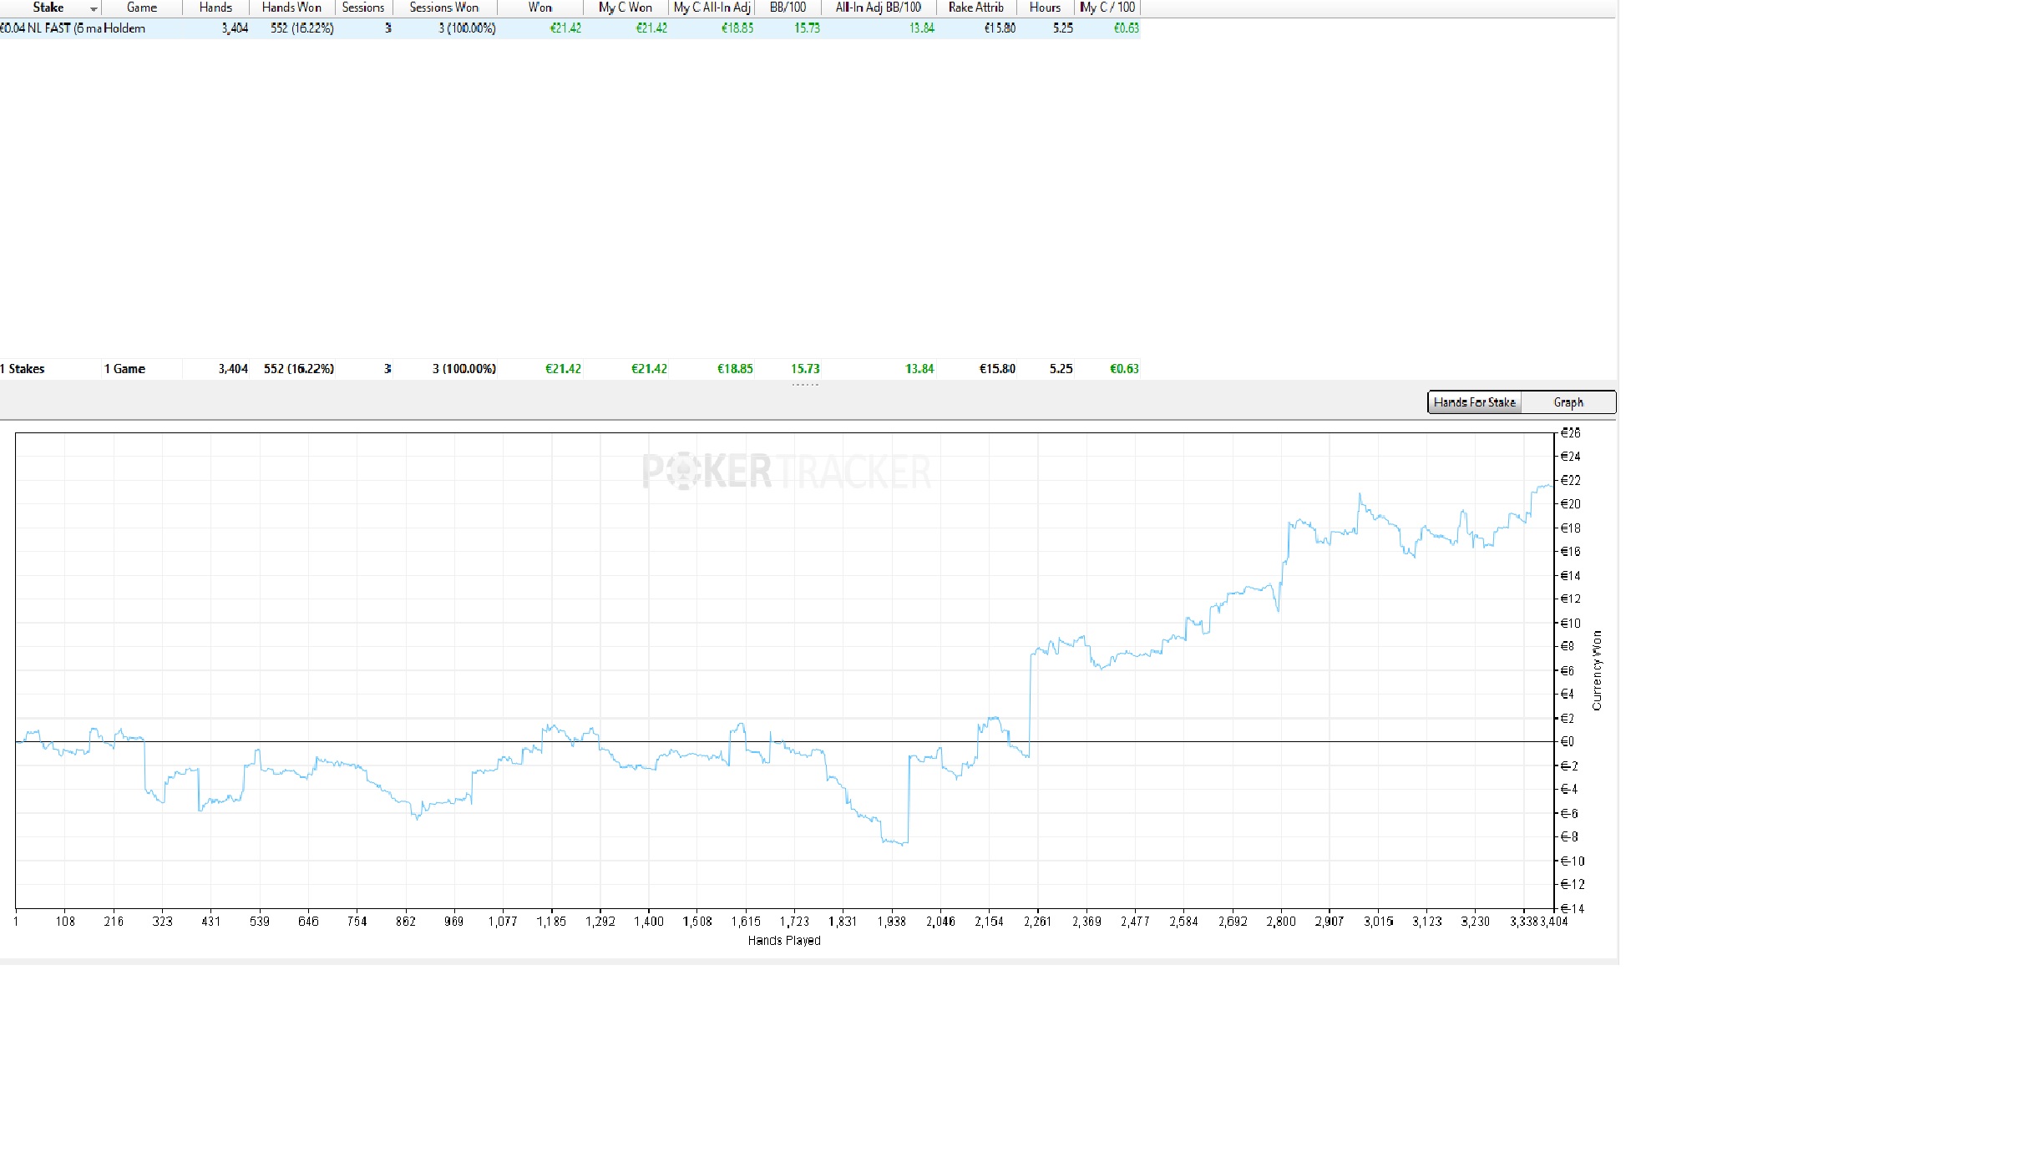Sort by the BB/100 column header
The height and width of the screenshot is (1167, 2026).
(x=788, y=8)
